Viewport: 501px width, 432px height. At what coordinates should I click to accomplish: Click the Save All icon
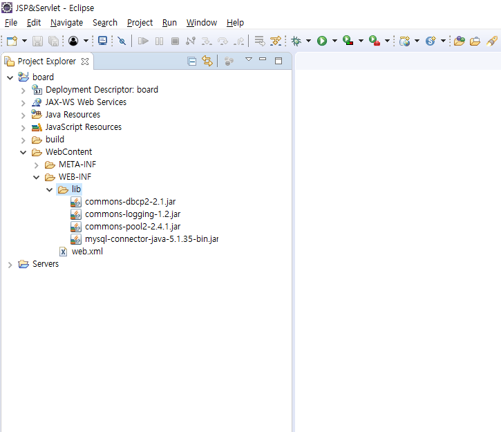pos(53,41)
